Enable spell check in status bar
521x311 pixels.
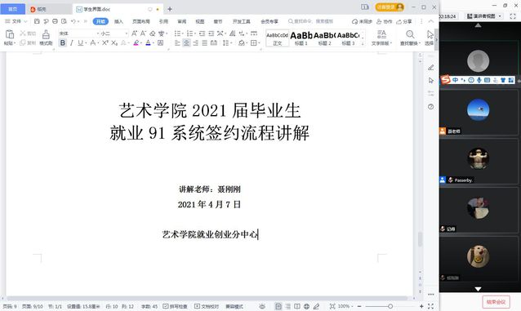pos(175,306)
